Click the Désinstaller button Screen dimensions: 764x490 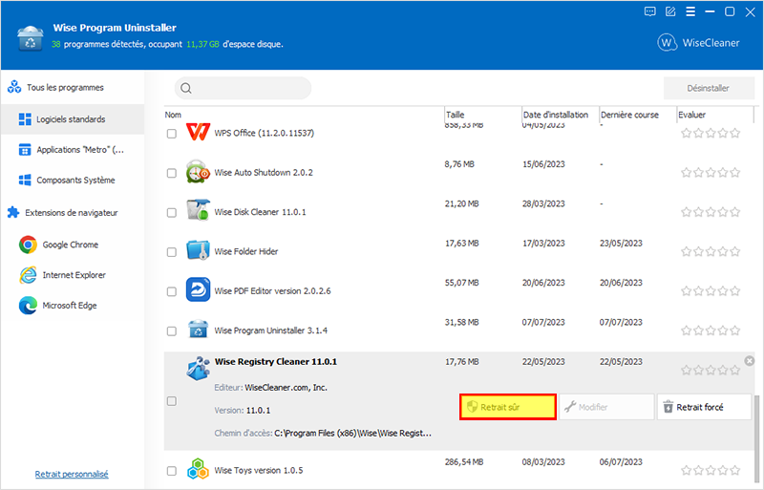(x=709, y=88)
